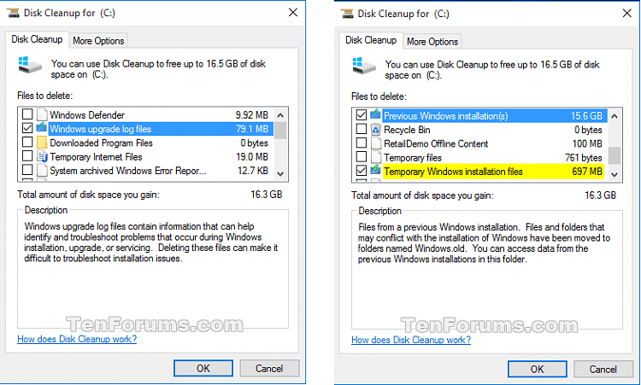Click the title bar icon of right Disk Cleanup window
Viewport: 641px width, 385px height.
[x=347, y=14]
